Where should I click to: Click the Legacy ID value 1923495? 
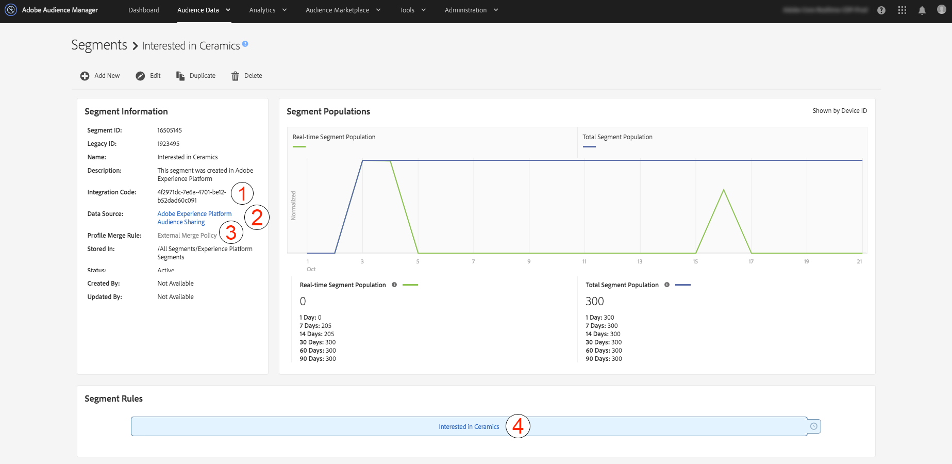pos(169,144)
